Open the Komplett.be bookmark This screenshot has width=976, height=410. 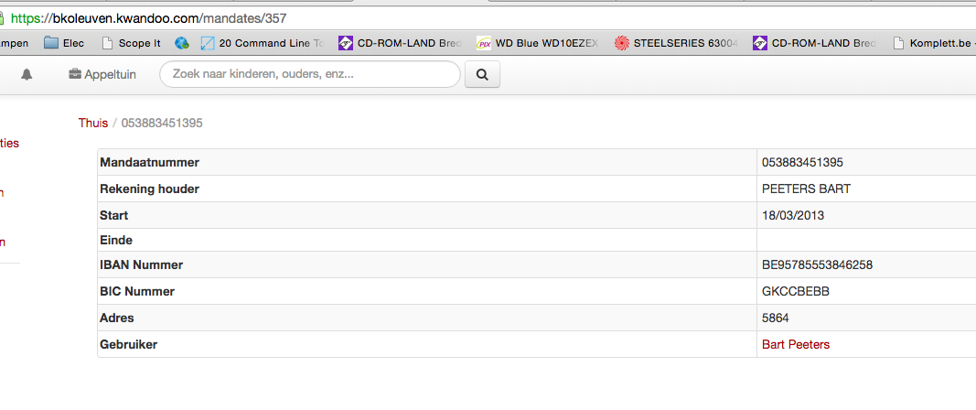point(933,43)
